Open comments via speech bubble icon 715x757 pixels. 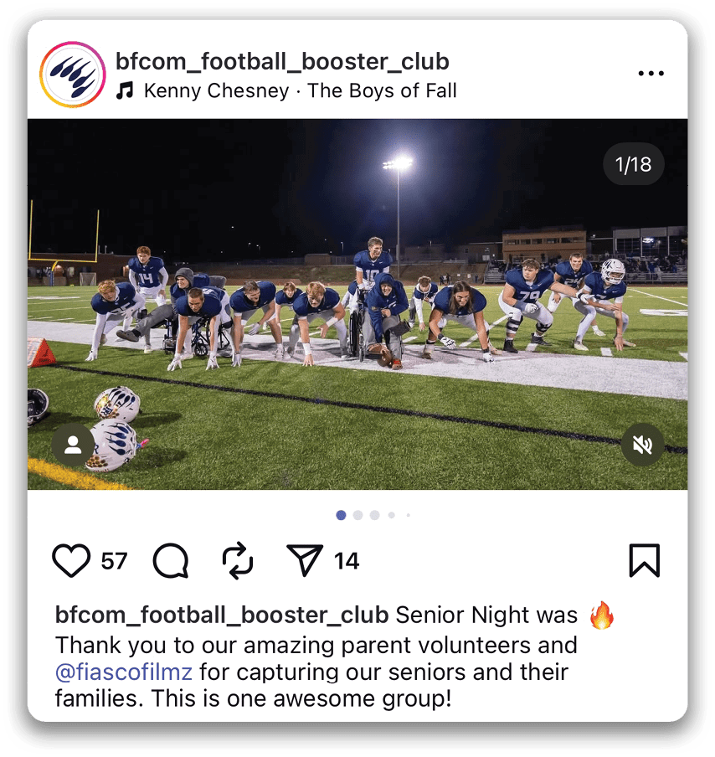(171, 560)
